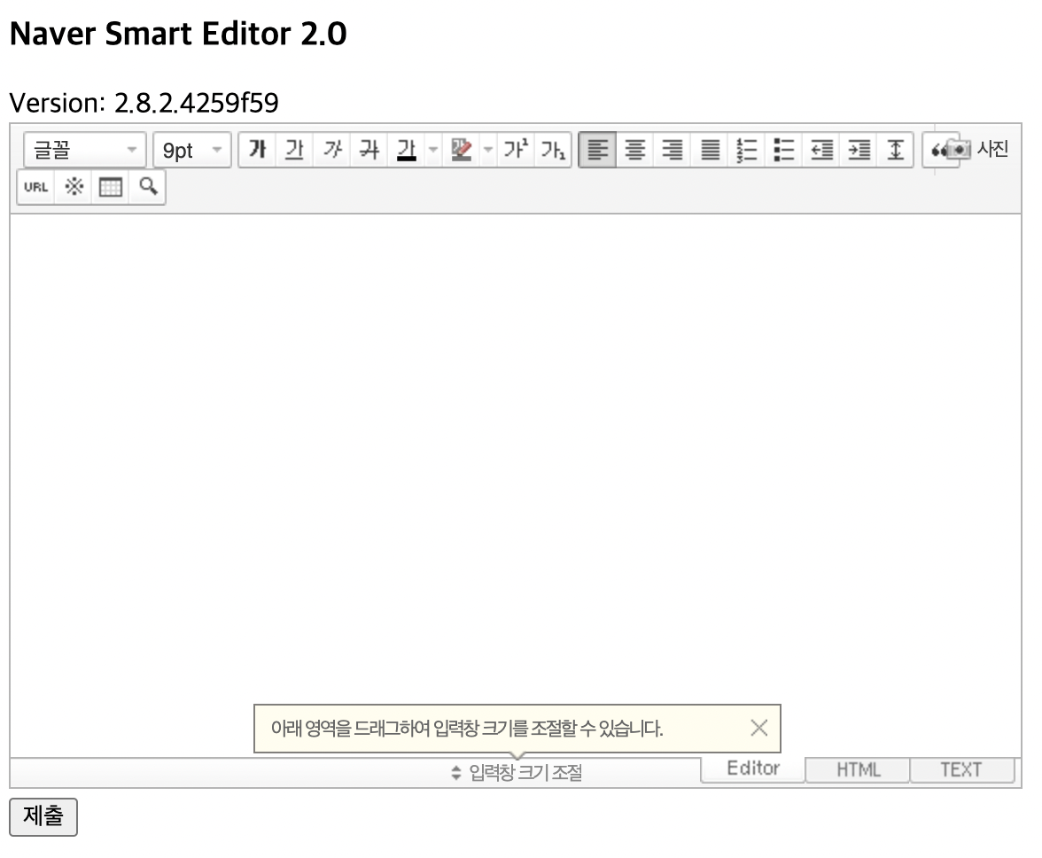Viewport: 1042px width, 858px height.
Task: Toggle bold text formatting
Action: tap(257, 150)
